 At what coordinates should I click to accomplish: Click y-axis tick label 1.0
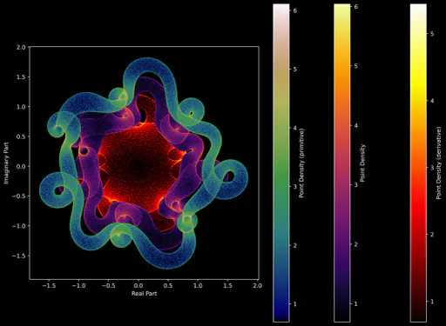coord(21,107)
